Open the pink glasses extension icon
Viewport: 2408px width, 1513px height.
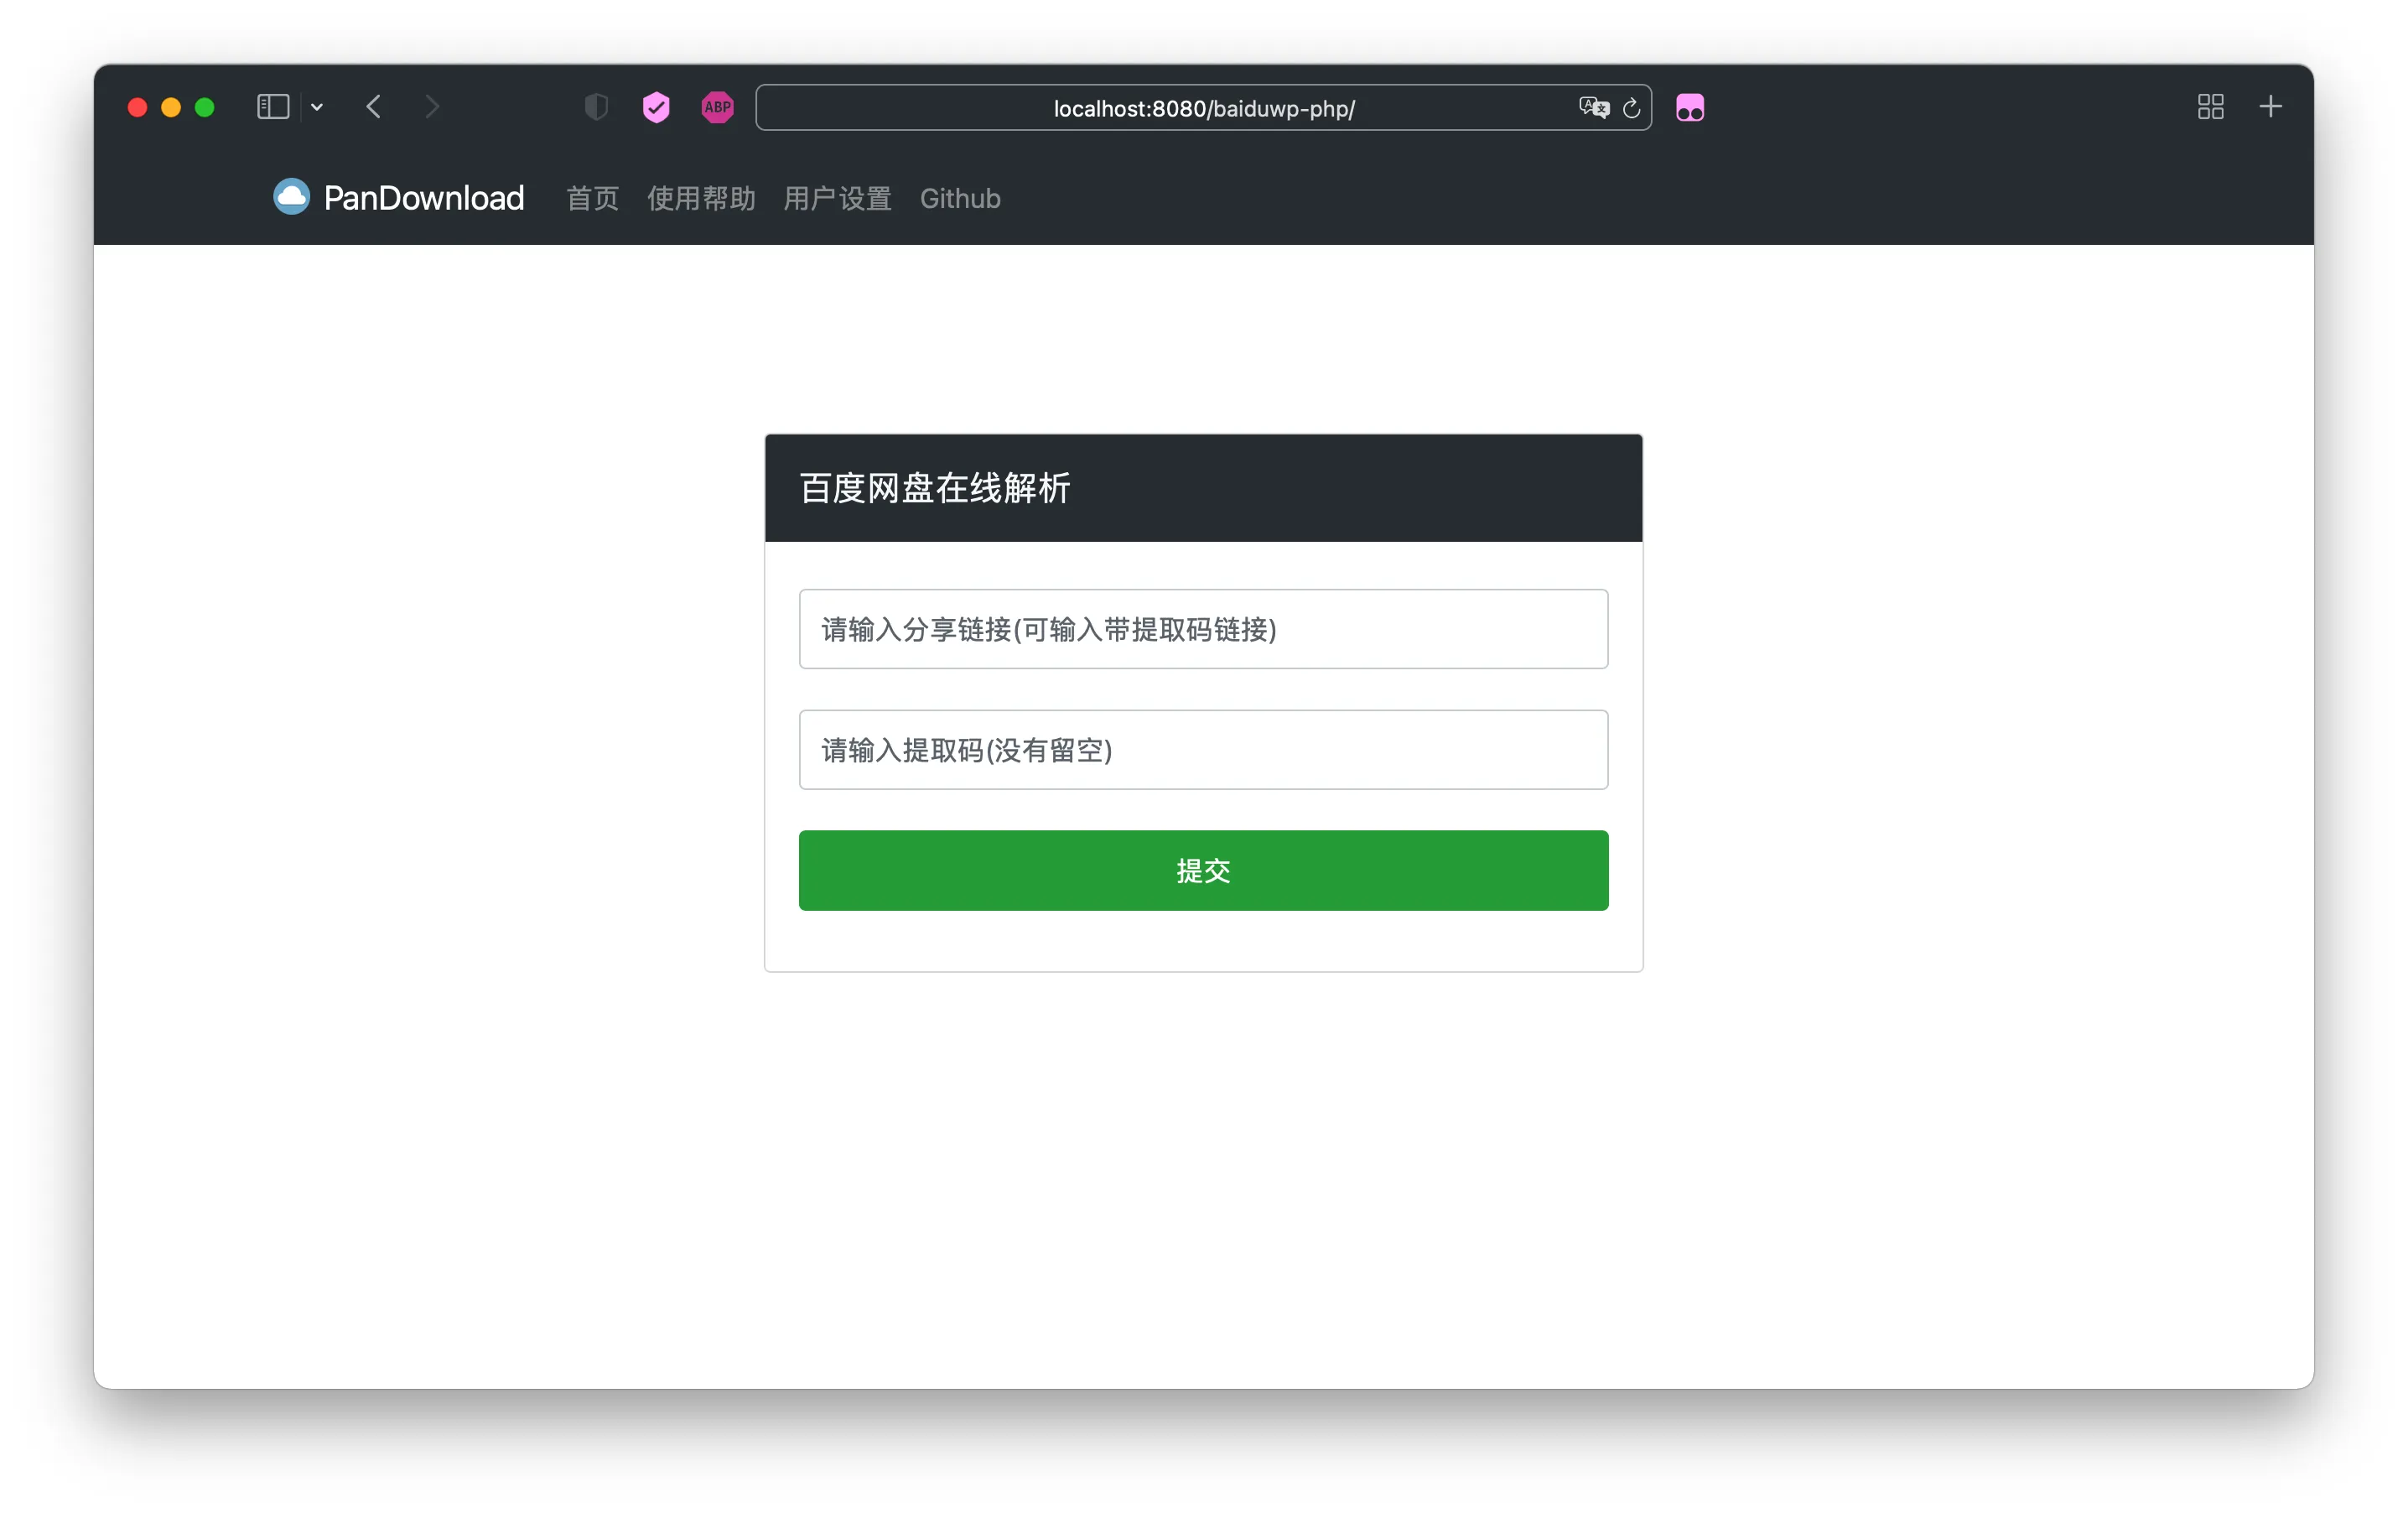[x=1690, y=107]
